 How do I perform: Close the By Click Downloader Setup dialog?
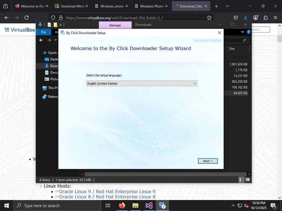tap(219, 33)
